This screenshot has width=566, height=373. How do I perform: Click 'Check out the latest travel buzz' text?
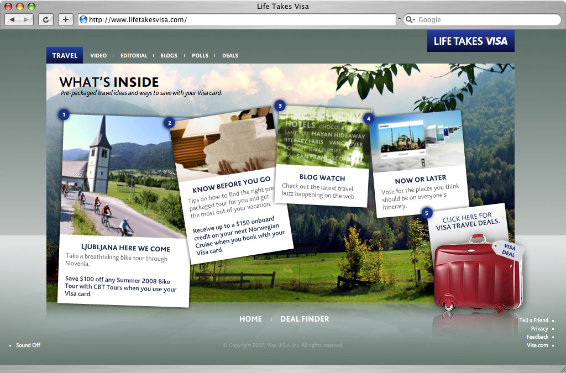click(x=318, y=191)
